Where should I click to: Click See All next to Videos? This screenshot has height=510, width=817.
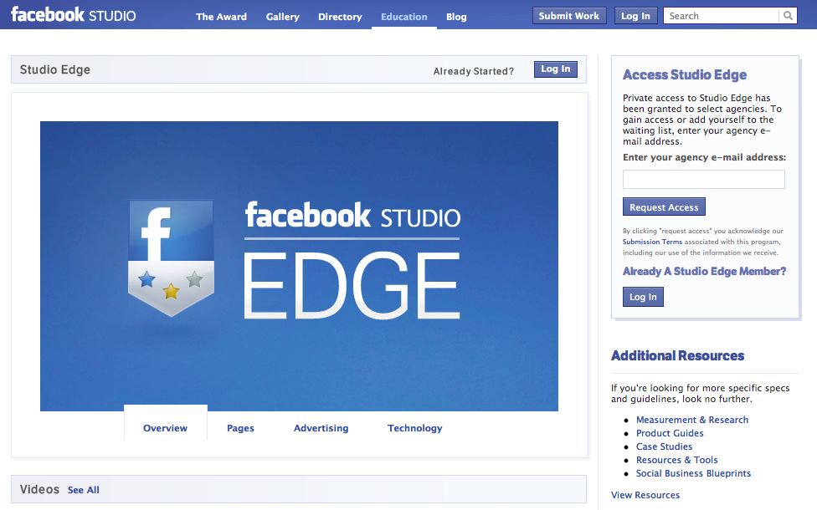[83, 490]
